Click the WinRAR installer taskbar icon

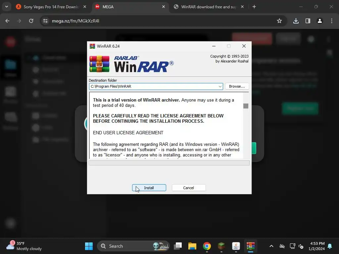click(250, 246)
